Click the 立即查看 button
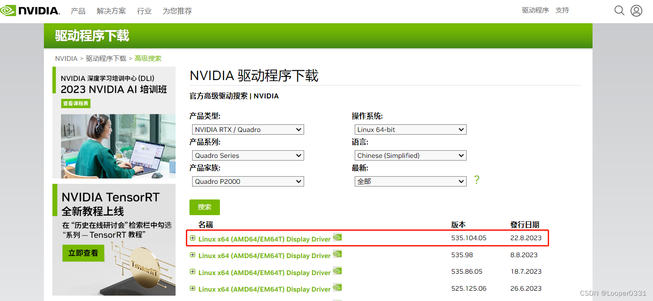 pos(83,253)
